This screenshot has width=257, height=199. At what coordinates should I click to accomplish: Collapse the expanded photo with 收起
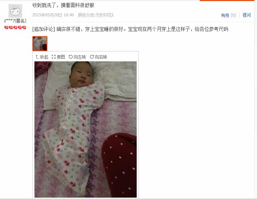point(42,57)
